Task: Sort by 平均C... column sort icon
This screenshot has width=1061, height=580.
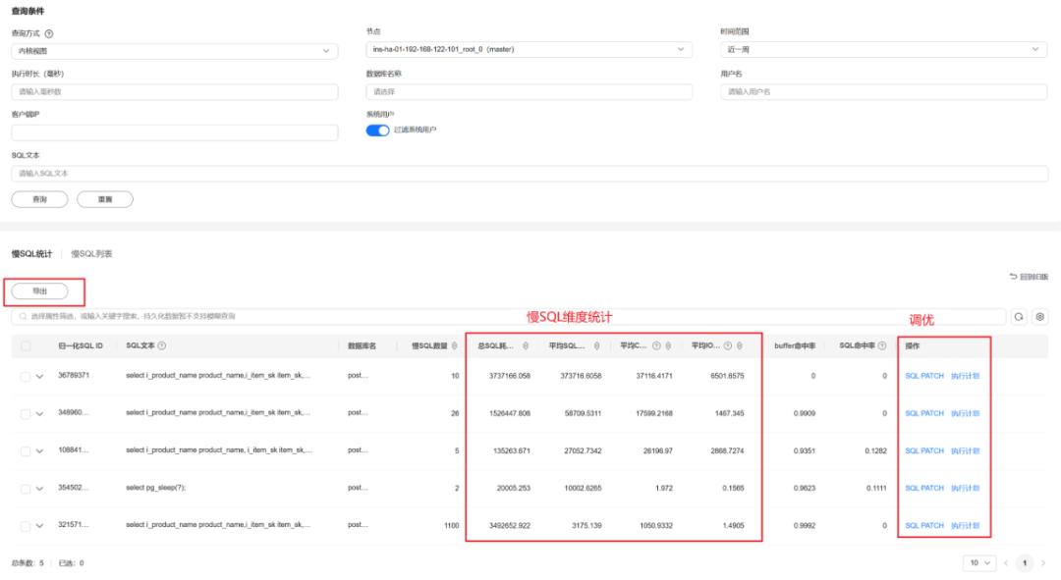Action: tap(668, 346)
